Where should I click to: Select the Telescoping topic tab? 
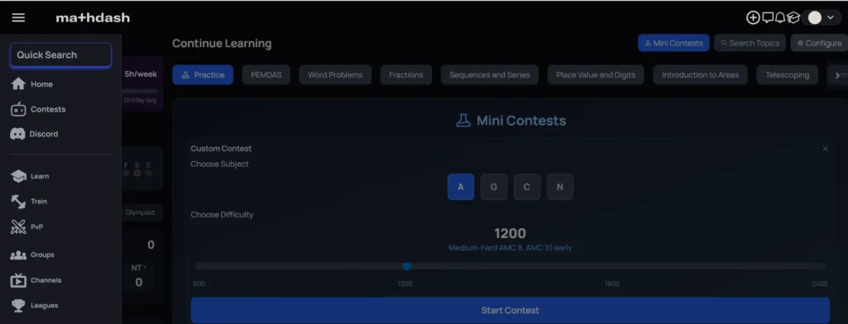pos(788,75)
